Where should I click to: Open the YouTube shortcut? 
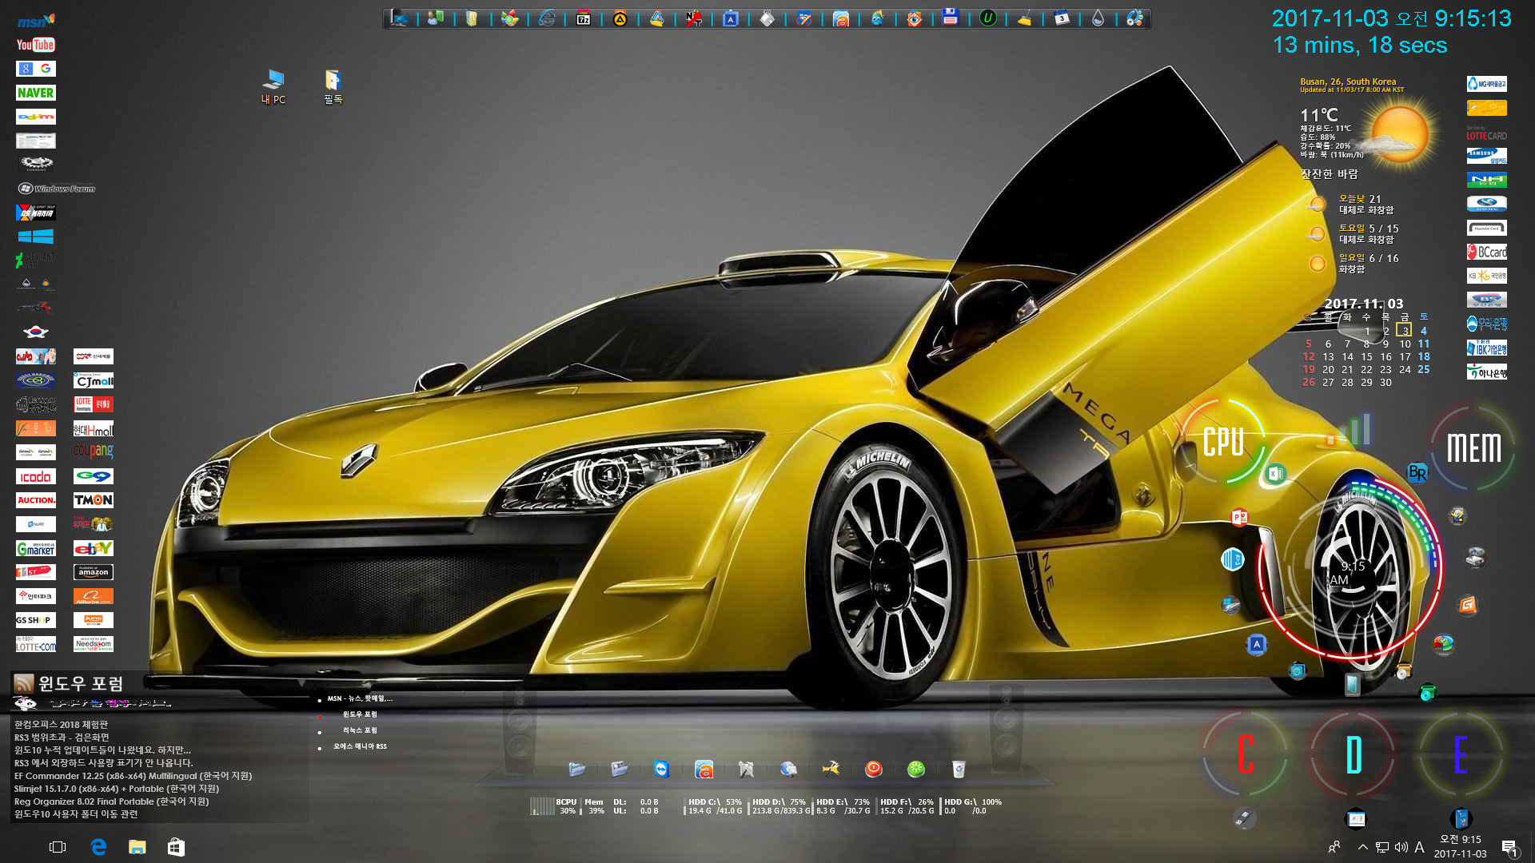pos(36,45)
